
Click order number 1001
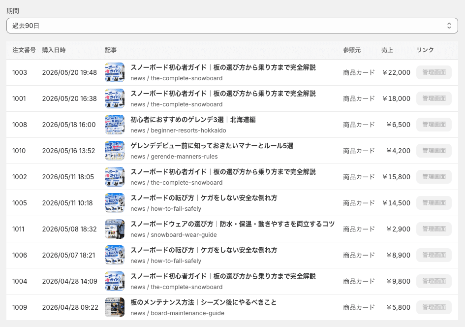[19, 98]
